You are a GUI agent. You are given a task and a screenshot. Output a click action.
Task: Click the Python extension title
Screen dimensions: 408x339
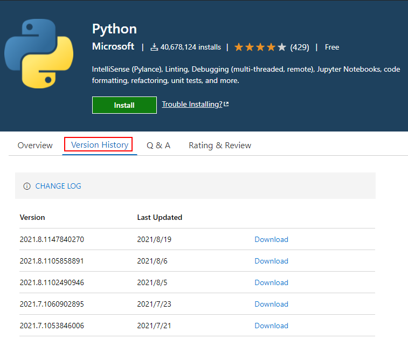114,29
